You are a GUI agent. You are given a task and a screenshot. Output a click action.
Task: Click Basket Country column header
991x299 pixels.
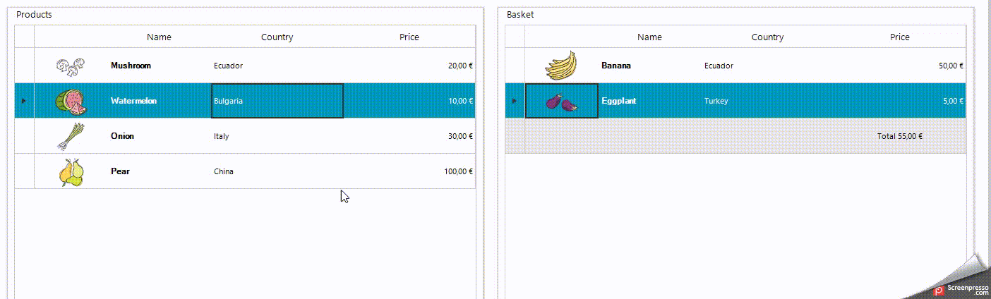click(x=767, y=37)
